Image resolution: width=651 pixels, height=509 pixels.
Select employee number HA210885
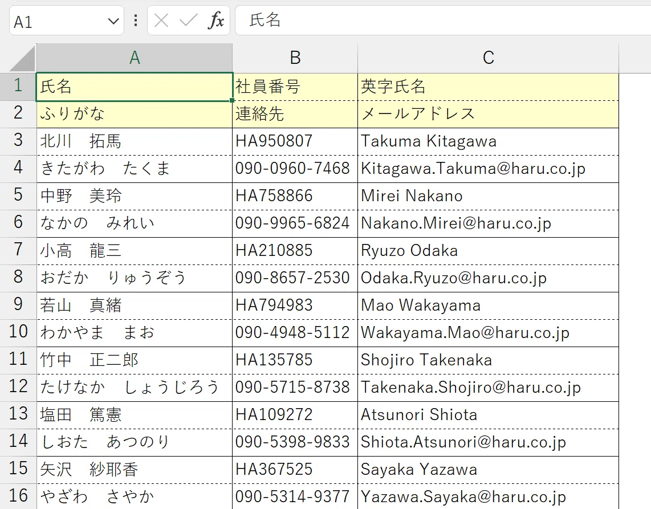(x=295, y=251)
